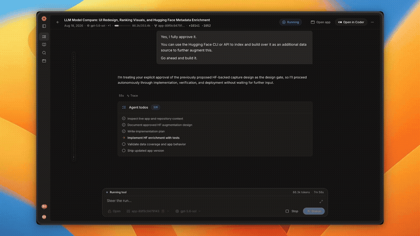The image size is (420, 236).
Task: Open the three-dots more options menu
Action: click(372, 22)
